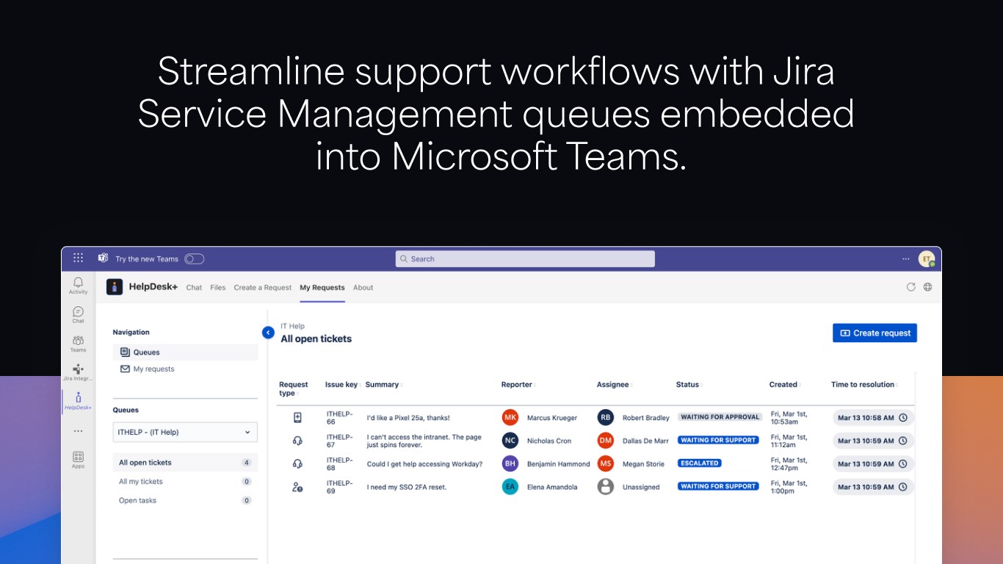Click the Mar 13 10:58 AM resolution time
The height and width of the screenshot is (564, 1003).
[x=874, y=418]
